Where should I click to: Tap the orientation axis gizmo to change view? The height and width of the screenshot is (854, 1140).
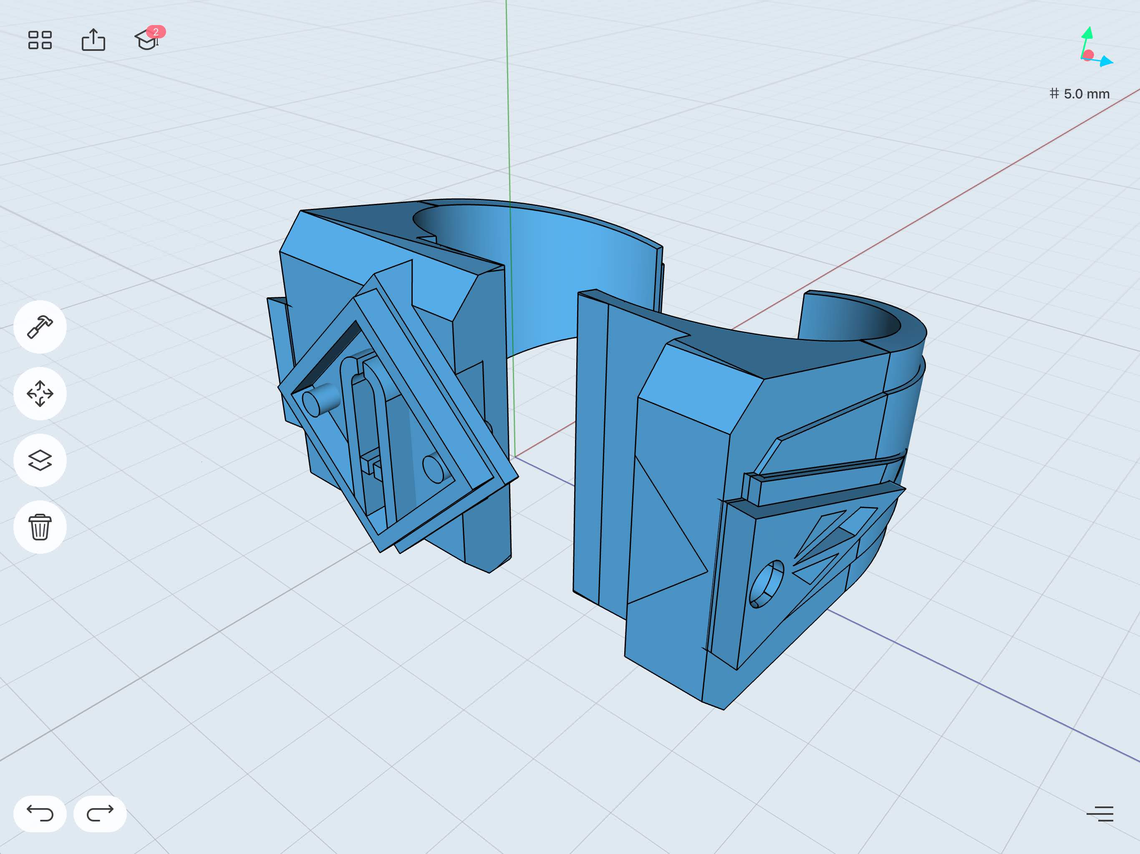click(x=1089, y=52)
